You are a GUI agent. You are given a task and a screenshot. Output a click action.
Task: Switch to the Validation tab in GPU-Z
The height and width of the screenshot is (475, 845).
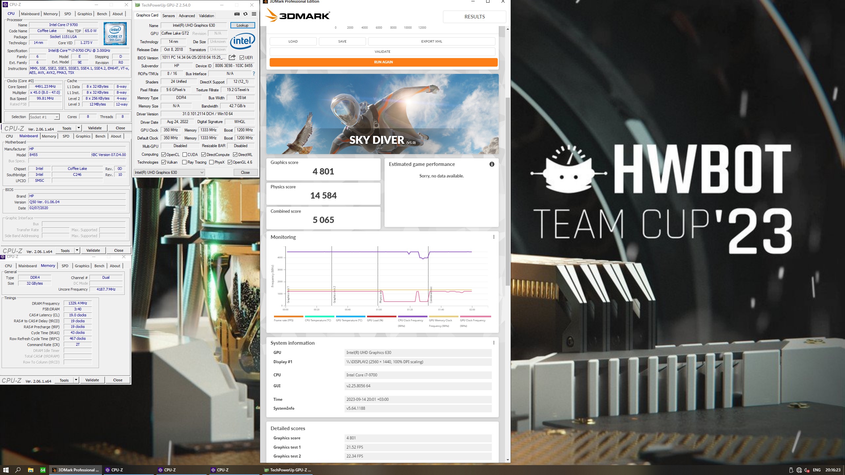point(206,16)
